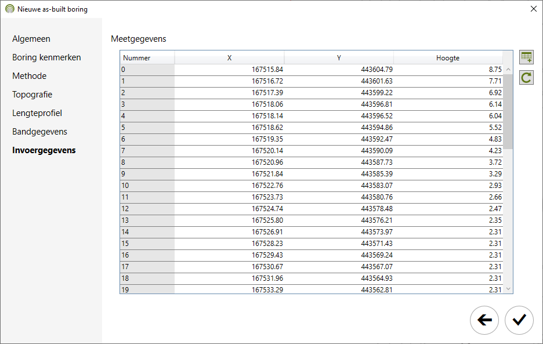Click Y cell 443590.09
This screenshot has height=344, width=543.
pyautogui.click(x=339, y=151)
